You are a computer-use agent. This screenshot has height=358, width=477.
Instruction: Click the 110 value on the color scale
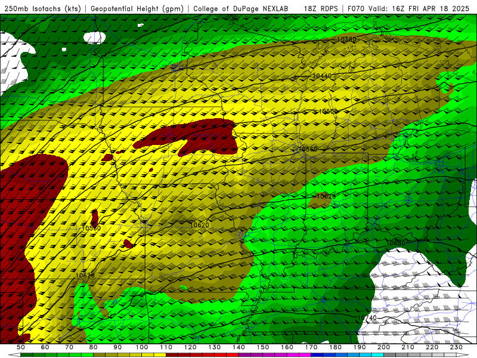(166, 347)
